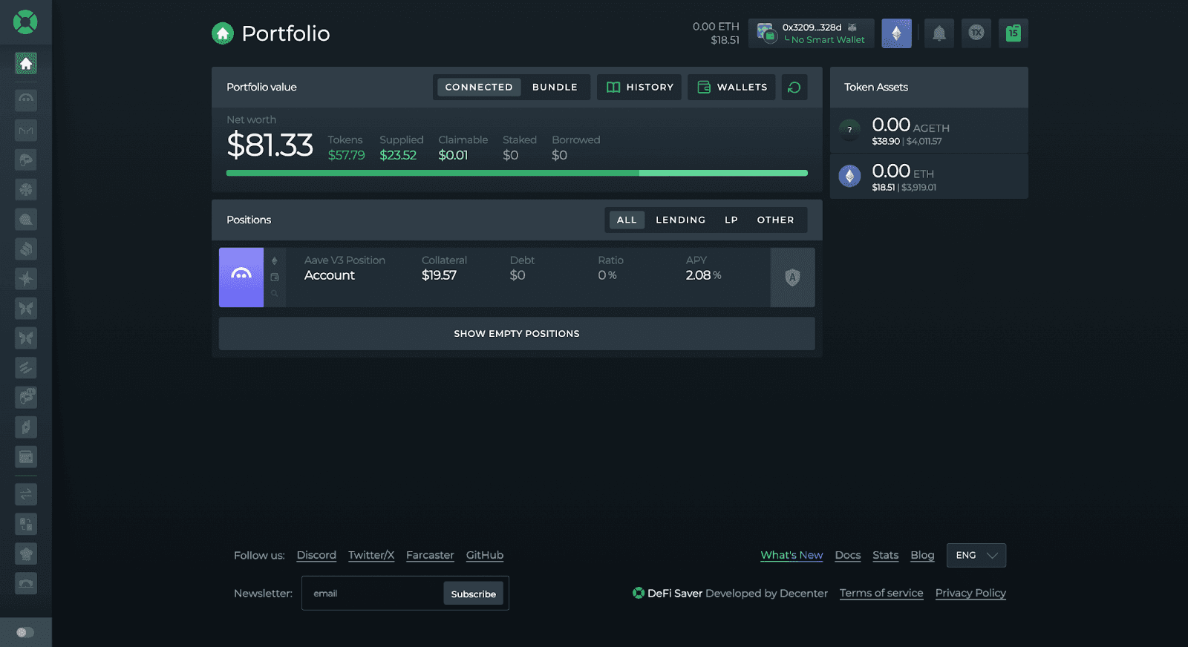Open the ENG language dropdown
This screenshot has width=1188, height=647.
[x=976, y=555]
